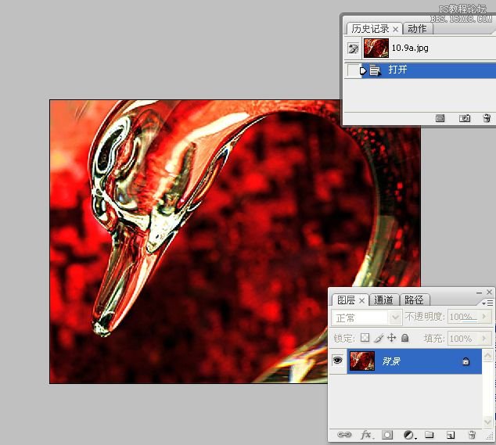This screenshot has width=496, height=445.
Task: Click the new snapshot camera icon
Action: [465, 118]
